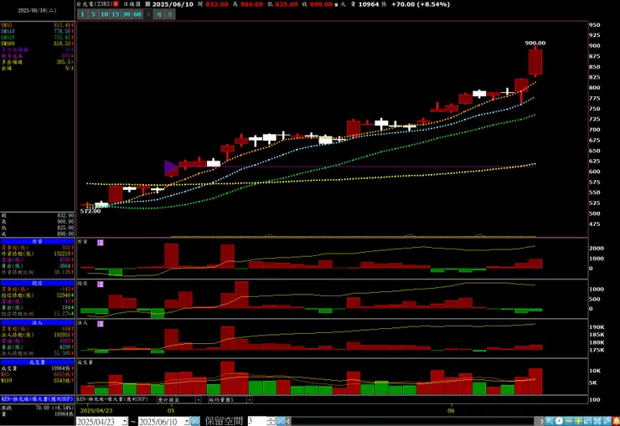The height and width of the screenshot is (426, 620).
Task: Select the 30-minute timeframe button
Action: (x=127, y=14)
